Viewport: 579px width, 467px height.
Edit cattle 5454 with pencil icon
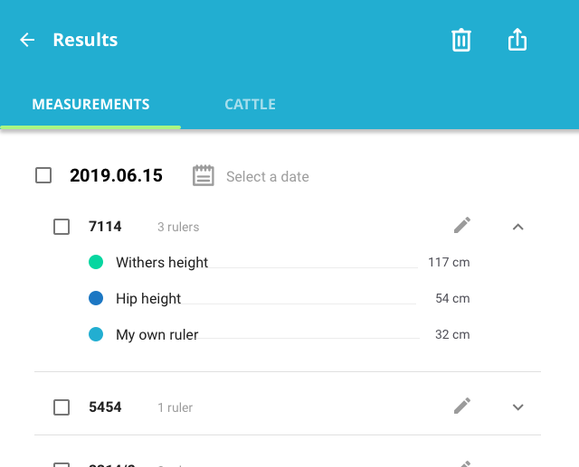coord(462,406)
